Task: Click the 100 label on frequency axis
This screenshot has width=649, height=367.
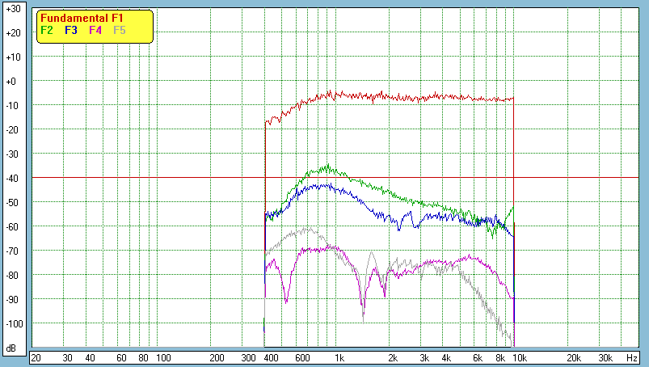Action: [162, 357]
